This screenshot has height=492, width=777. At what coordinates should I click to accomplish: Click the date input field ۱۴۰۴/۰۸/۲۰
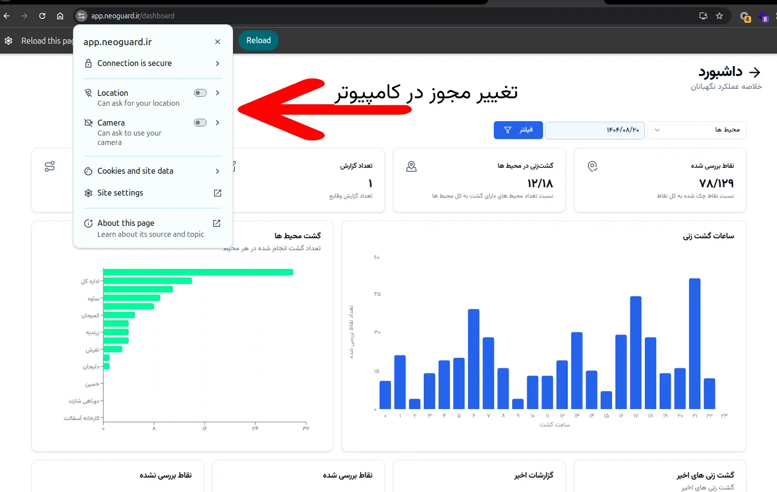595,130
